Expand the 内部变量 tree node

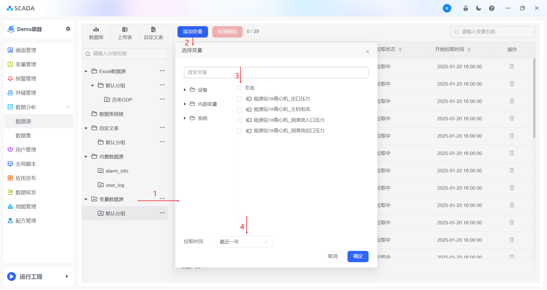tap(185, 104)
